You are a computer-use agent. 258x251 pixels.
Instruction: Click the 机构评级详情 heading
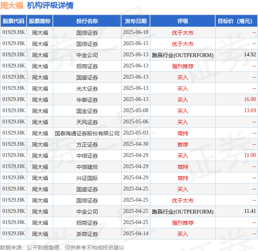click(51, 5)
